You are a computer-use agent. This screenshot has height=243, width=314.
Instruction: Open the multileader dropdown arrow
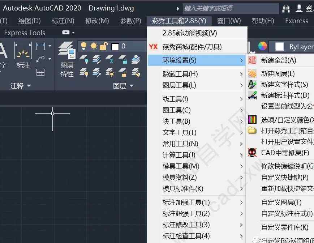[x=50, y=59]
